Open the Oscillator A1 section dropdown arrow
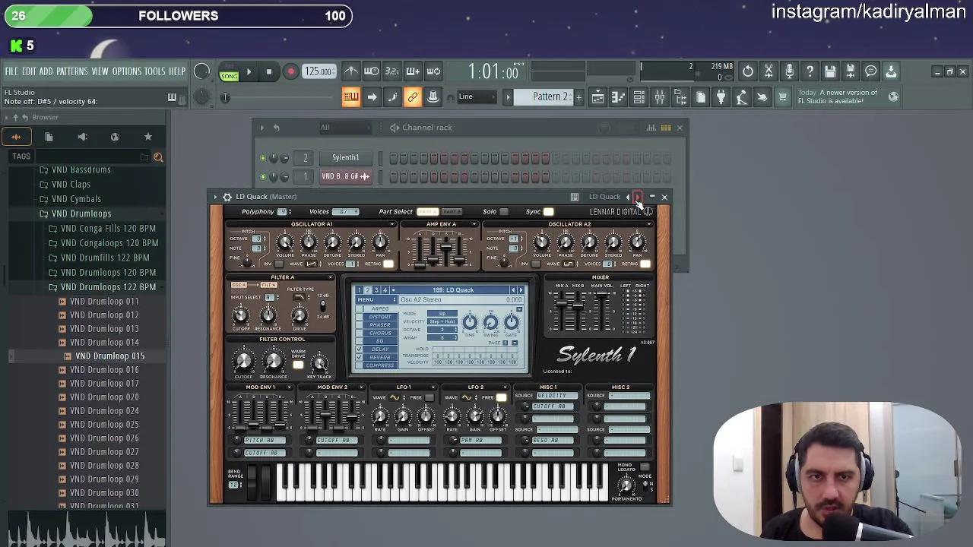The height and width of the screenshot is (547, 973). click(393, 224)
